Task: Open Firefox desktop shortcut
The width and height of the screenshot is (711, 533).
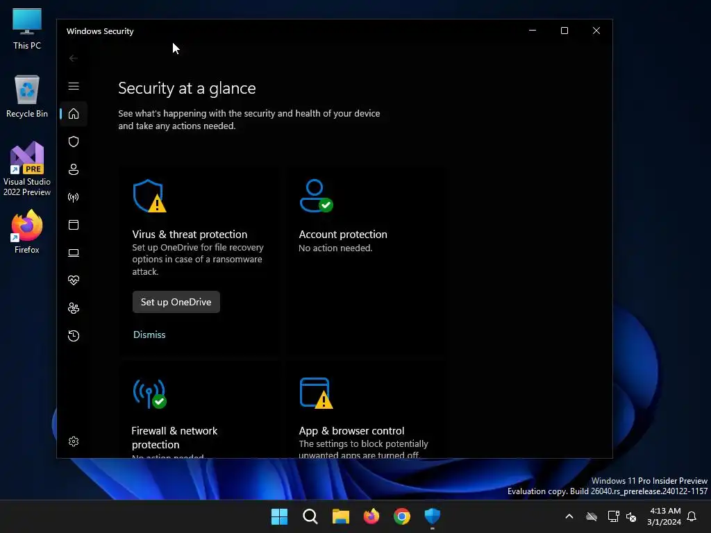Action: [x=27, y=232]
